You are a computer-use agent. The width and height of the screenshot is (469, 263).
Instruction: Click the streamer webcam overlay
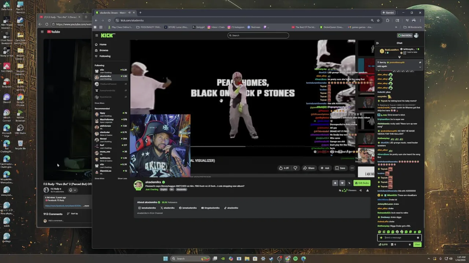pos(160,145)
